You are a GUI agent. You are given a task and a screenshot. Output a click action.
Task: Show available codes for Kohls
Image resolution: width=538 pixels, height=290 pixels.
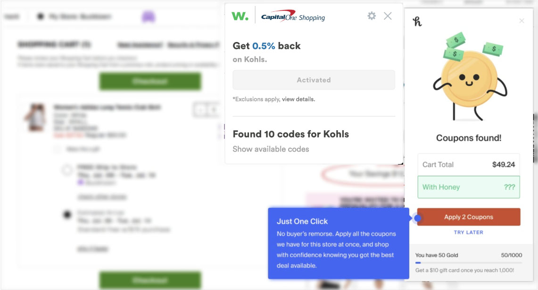coord(271,149)
